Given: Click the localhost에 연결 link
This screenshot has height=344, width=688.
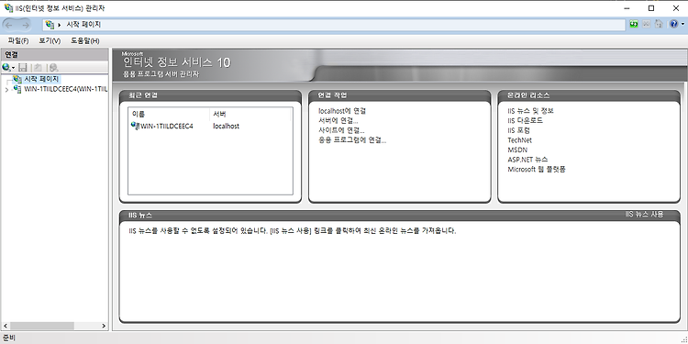Looking at the screenshot, I should (342, 111).
